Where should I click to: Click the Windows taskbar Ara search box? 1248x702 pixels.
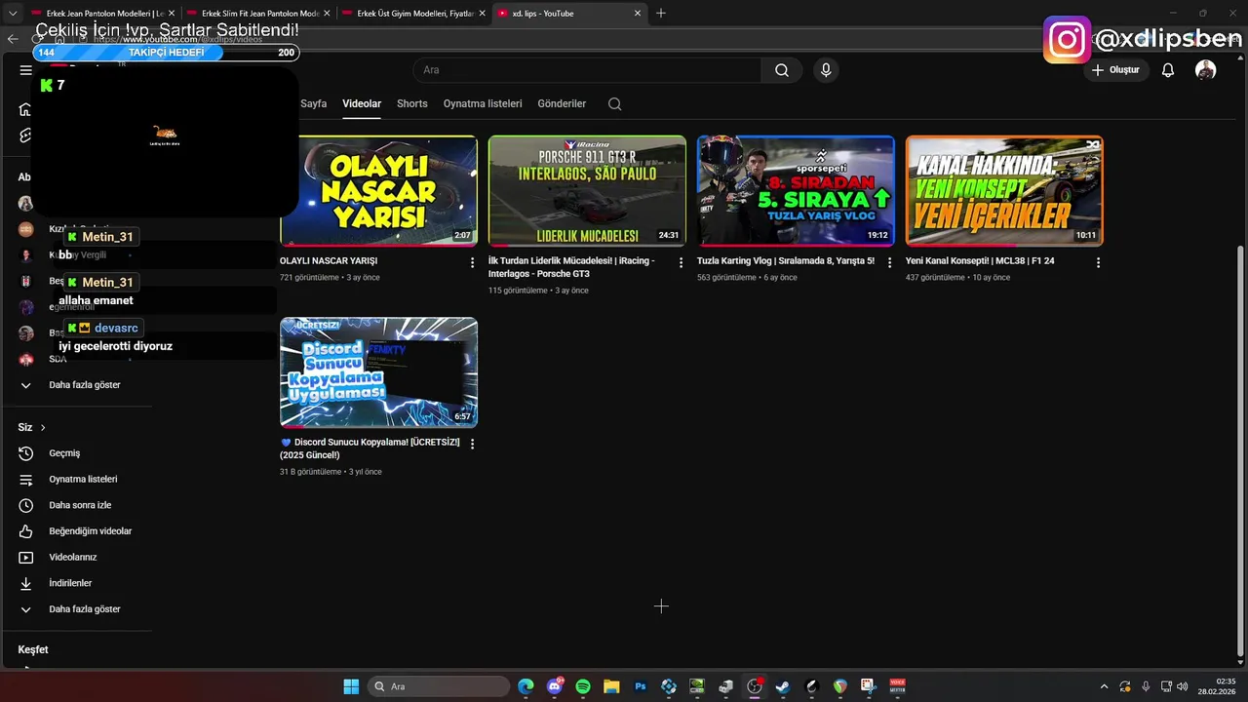(439, 686)
